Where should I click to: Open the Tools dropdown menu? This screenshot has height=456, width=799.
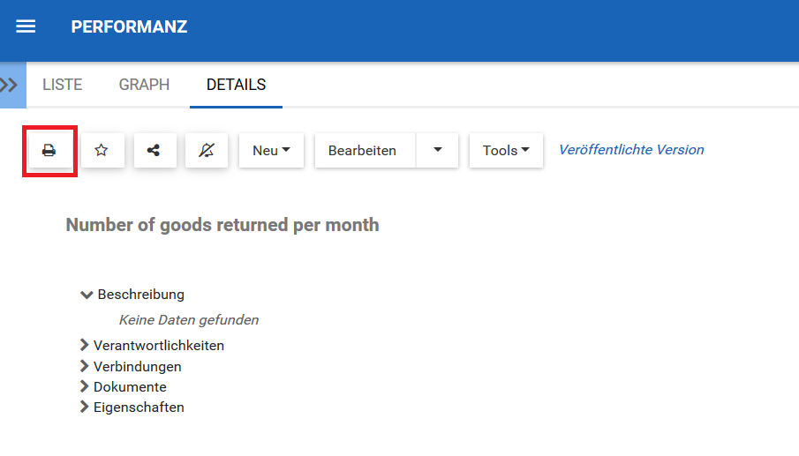click(x=506, y=151)
